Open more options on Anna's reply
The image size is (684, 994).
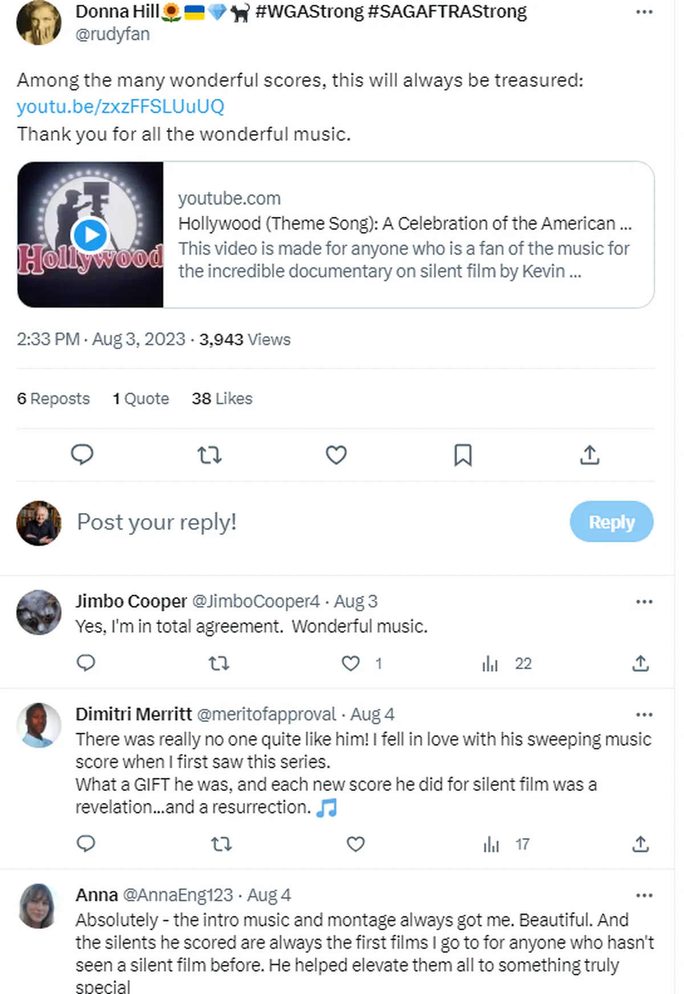click(x=644, y=895)
